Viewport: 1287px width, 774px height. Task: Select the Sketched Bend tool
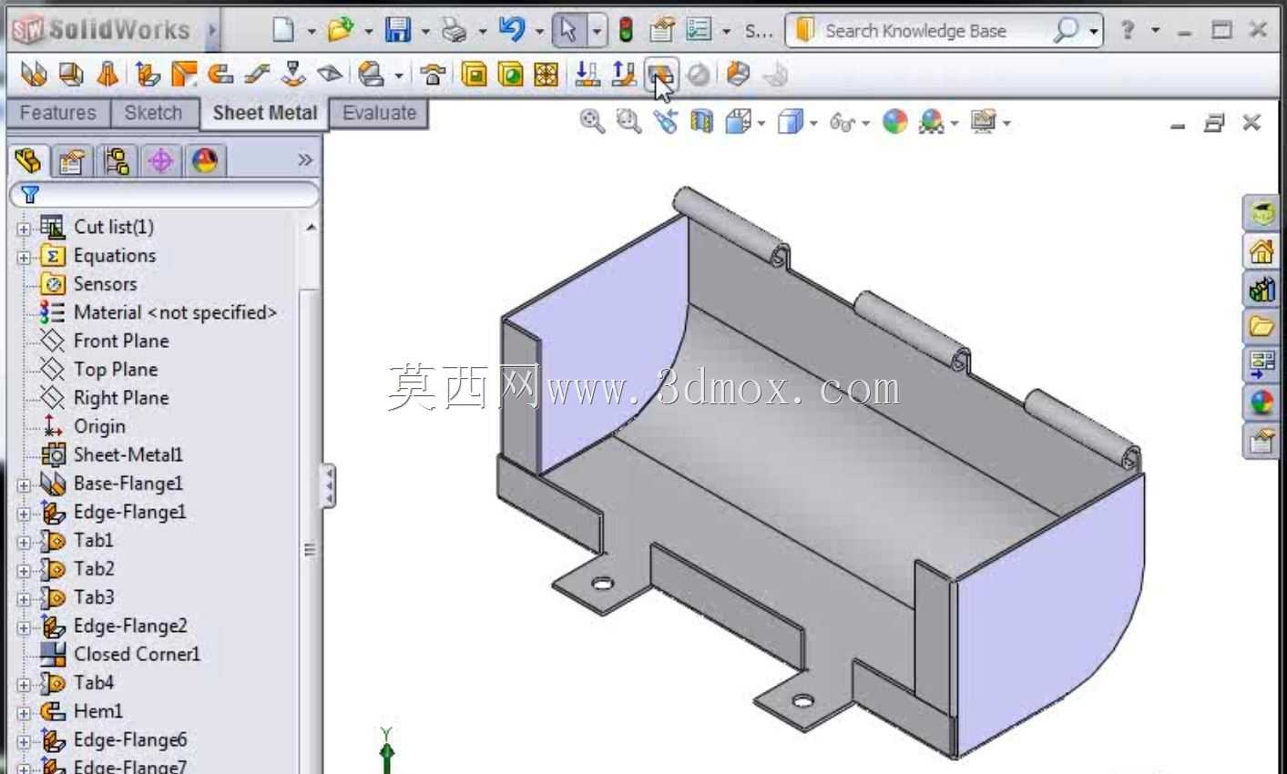click(x=293, y=75)
